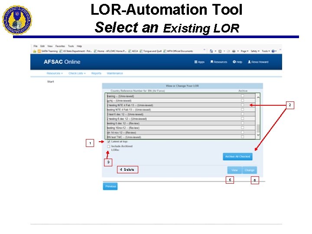Open the Favorites menu
This screenshot has height=234, width=312.
60,46
